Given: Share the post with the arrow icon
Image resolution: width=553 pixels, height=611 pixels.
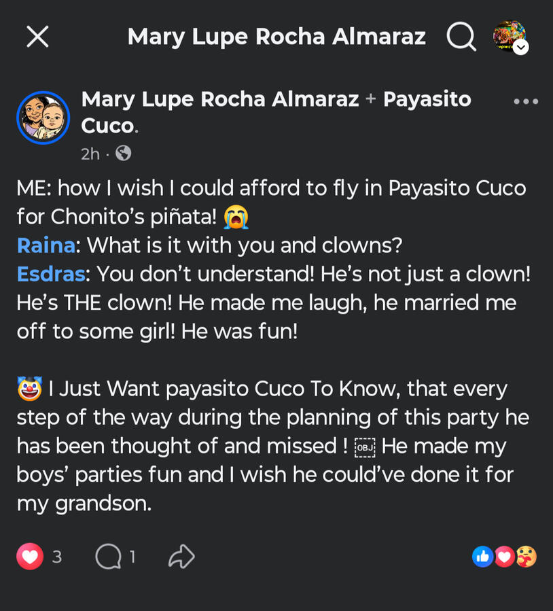Looking at the screenshot, I should coord(181,557).
